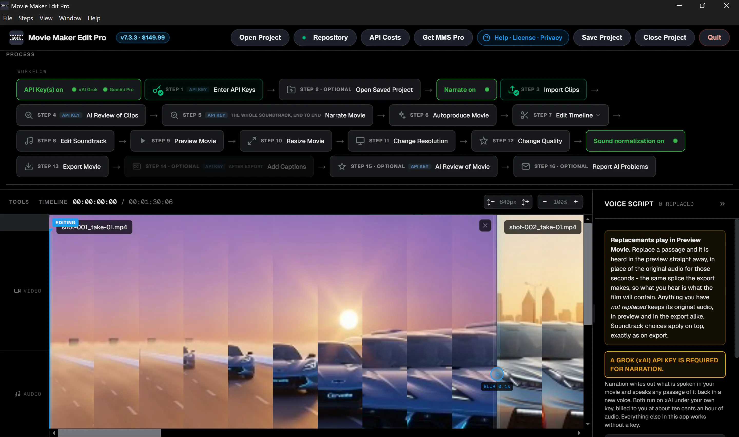The image size is (739, 437).
Task: Toggle the Narrate on switch
Action: pos(466,90)
